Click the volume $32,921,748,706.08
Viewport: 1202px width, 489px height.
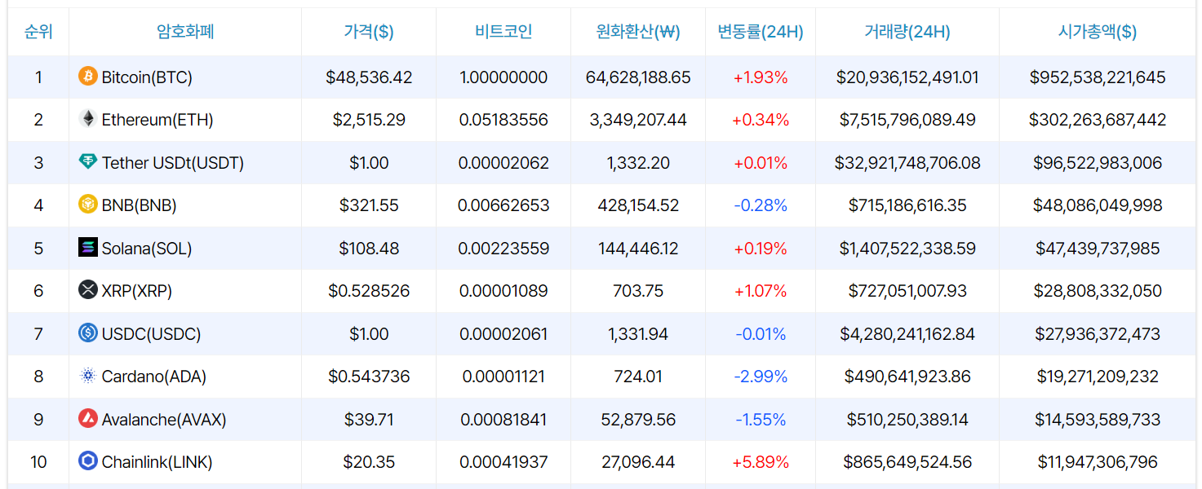(907, 163)
